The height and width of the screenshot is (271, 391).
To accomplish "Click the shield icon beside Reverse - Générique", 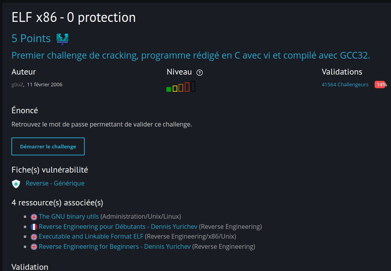I will tap(16, 184).
